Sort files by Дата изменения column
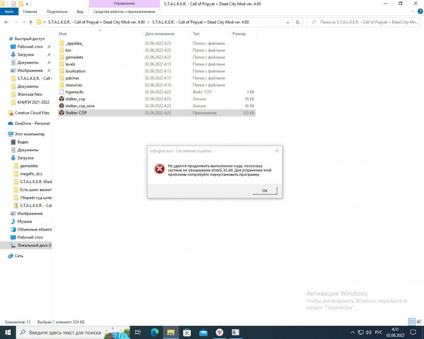The height and width of the screenshot is (339, 424). (159, 34)
